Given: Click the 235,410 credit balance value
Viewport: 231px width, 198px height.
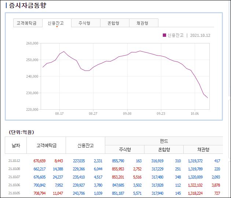Looking at the screenshot, I should (x=79, y=177).
